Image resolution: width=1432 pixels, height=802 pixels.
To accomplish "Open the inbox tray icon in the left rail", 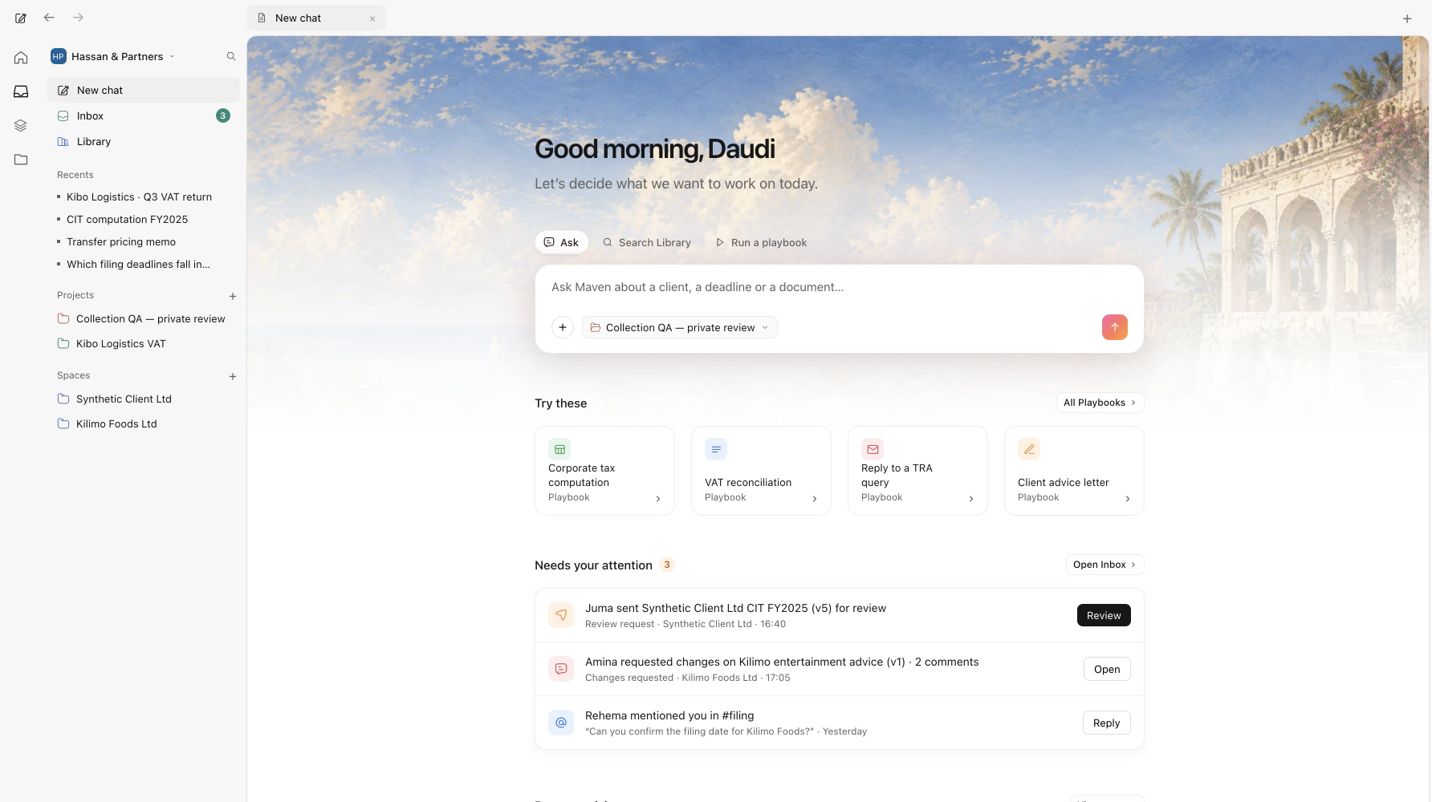I will 21,91.
